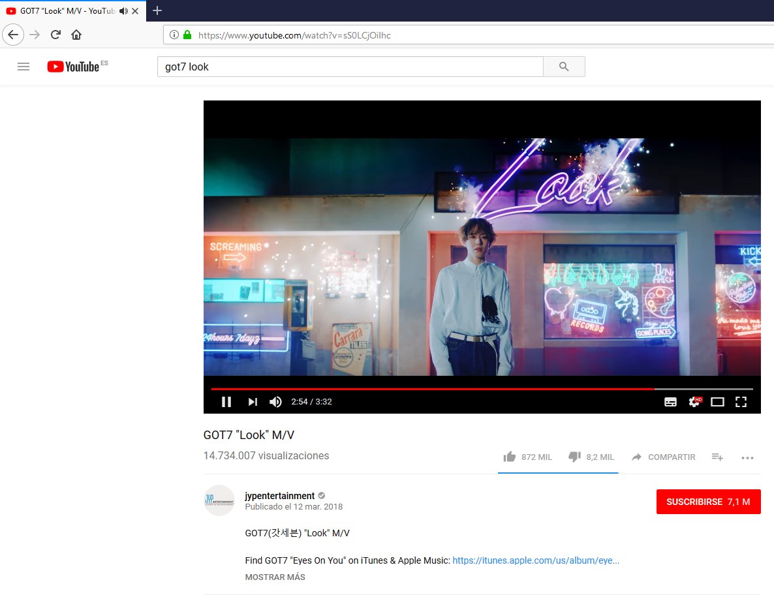
Task: Open the YouTube hamburger guide menu
Action: 23,67
